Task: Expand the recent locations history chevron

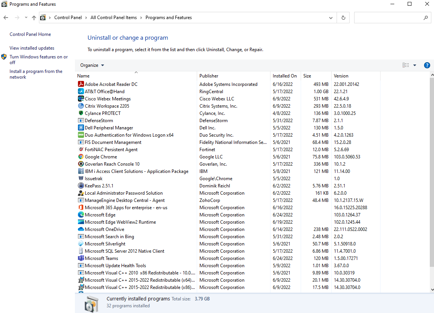Action: [x=26, y=18]
